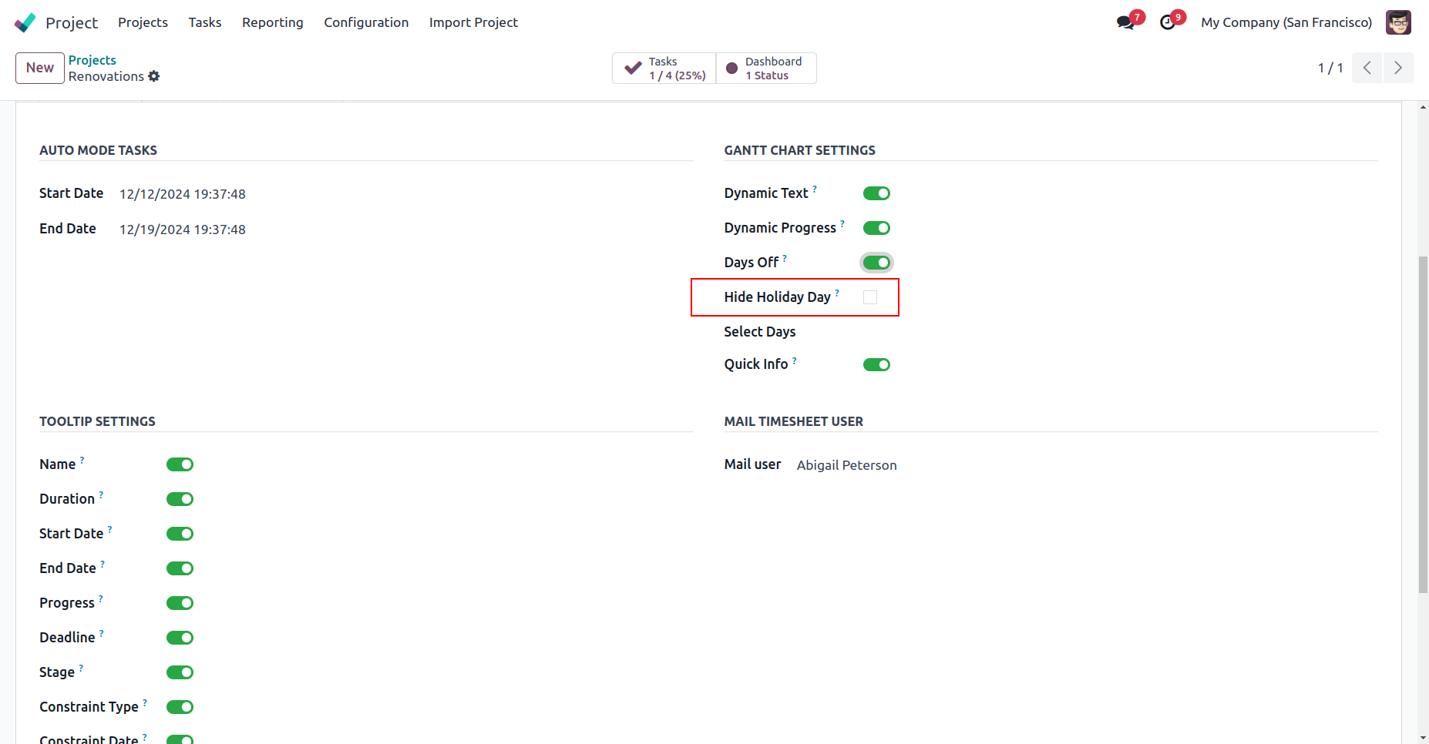Click the Dynamic Text help question mark
Image resolution: width=1429 pixels, height=744 pixels.
[815, 189]
